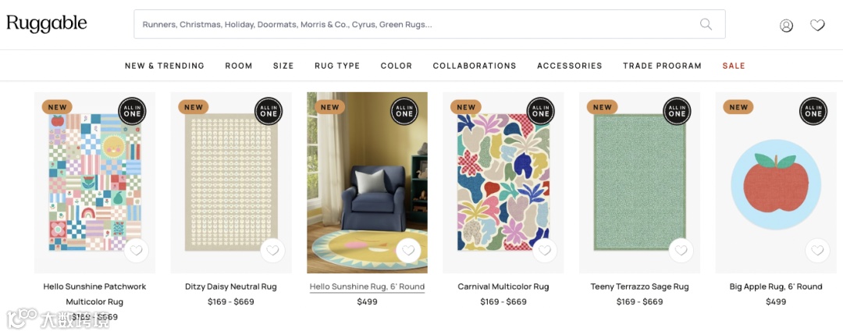
Task: Click All In One badge on Carnival rug
Action: click(540, 111)
